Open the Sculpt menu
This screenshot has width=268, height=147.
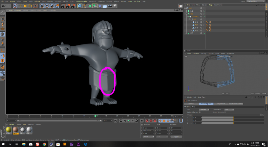[72, 1]
